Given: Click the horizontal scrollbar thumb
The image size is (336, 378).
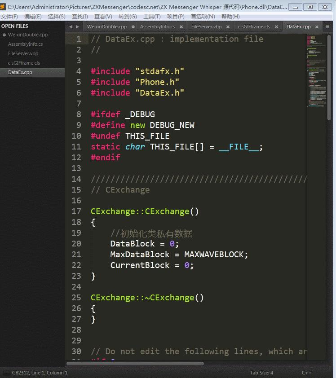Looking at the screenshot, I should pos(135,364).
